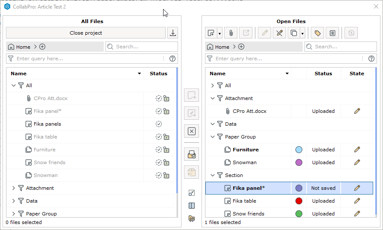This screenshot has height=230, width=383.
Task: Click the open file transfer arrow button
Action: 191,95
